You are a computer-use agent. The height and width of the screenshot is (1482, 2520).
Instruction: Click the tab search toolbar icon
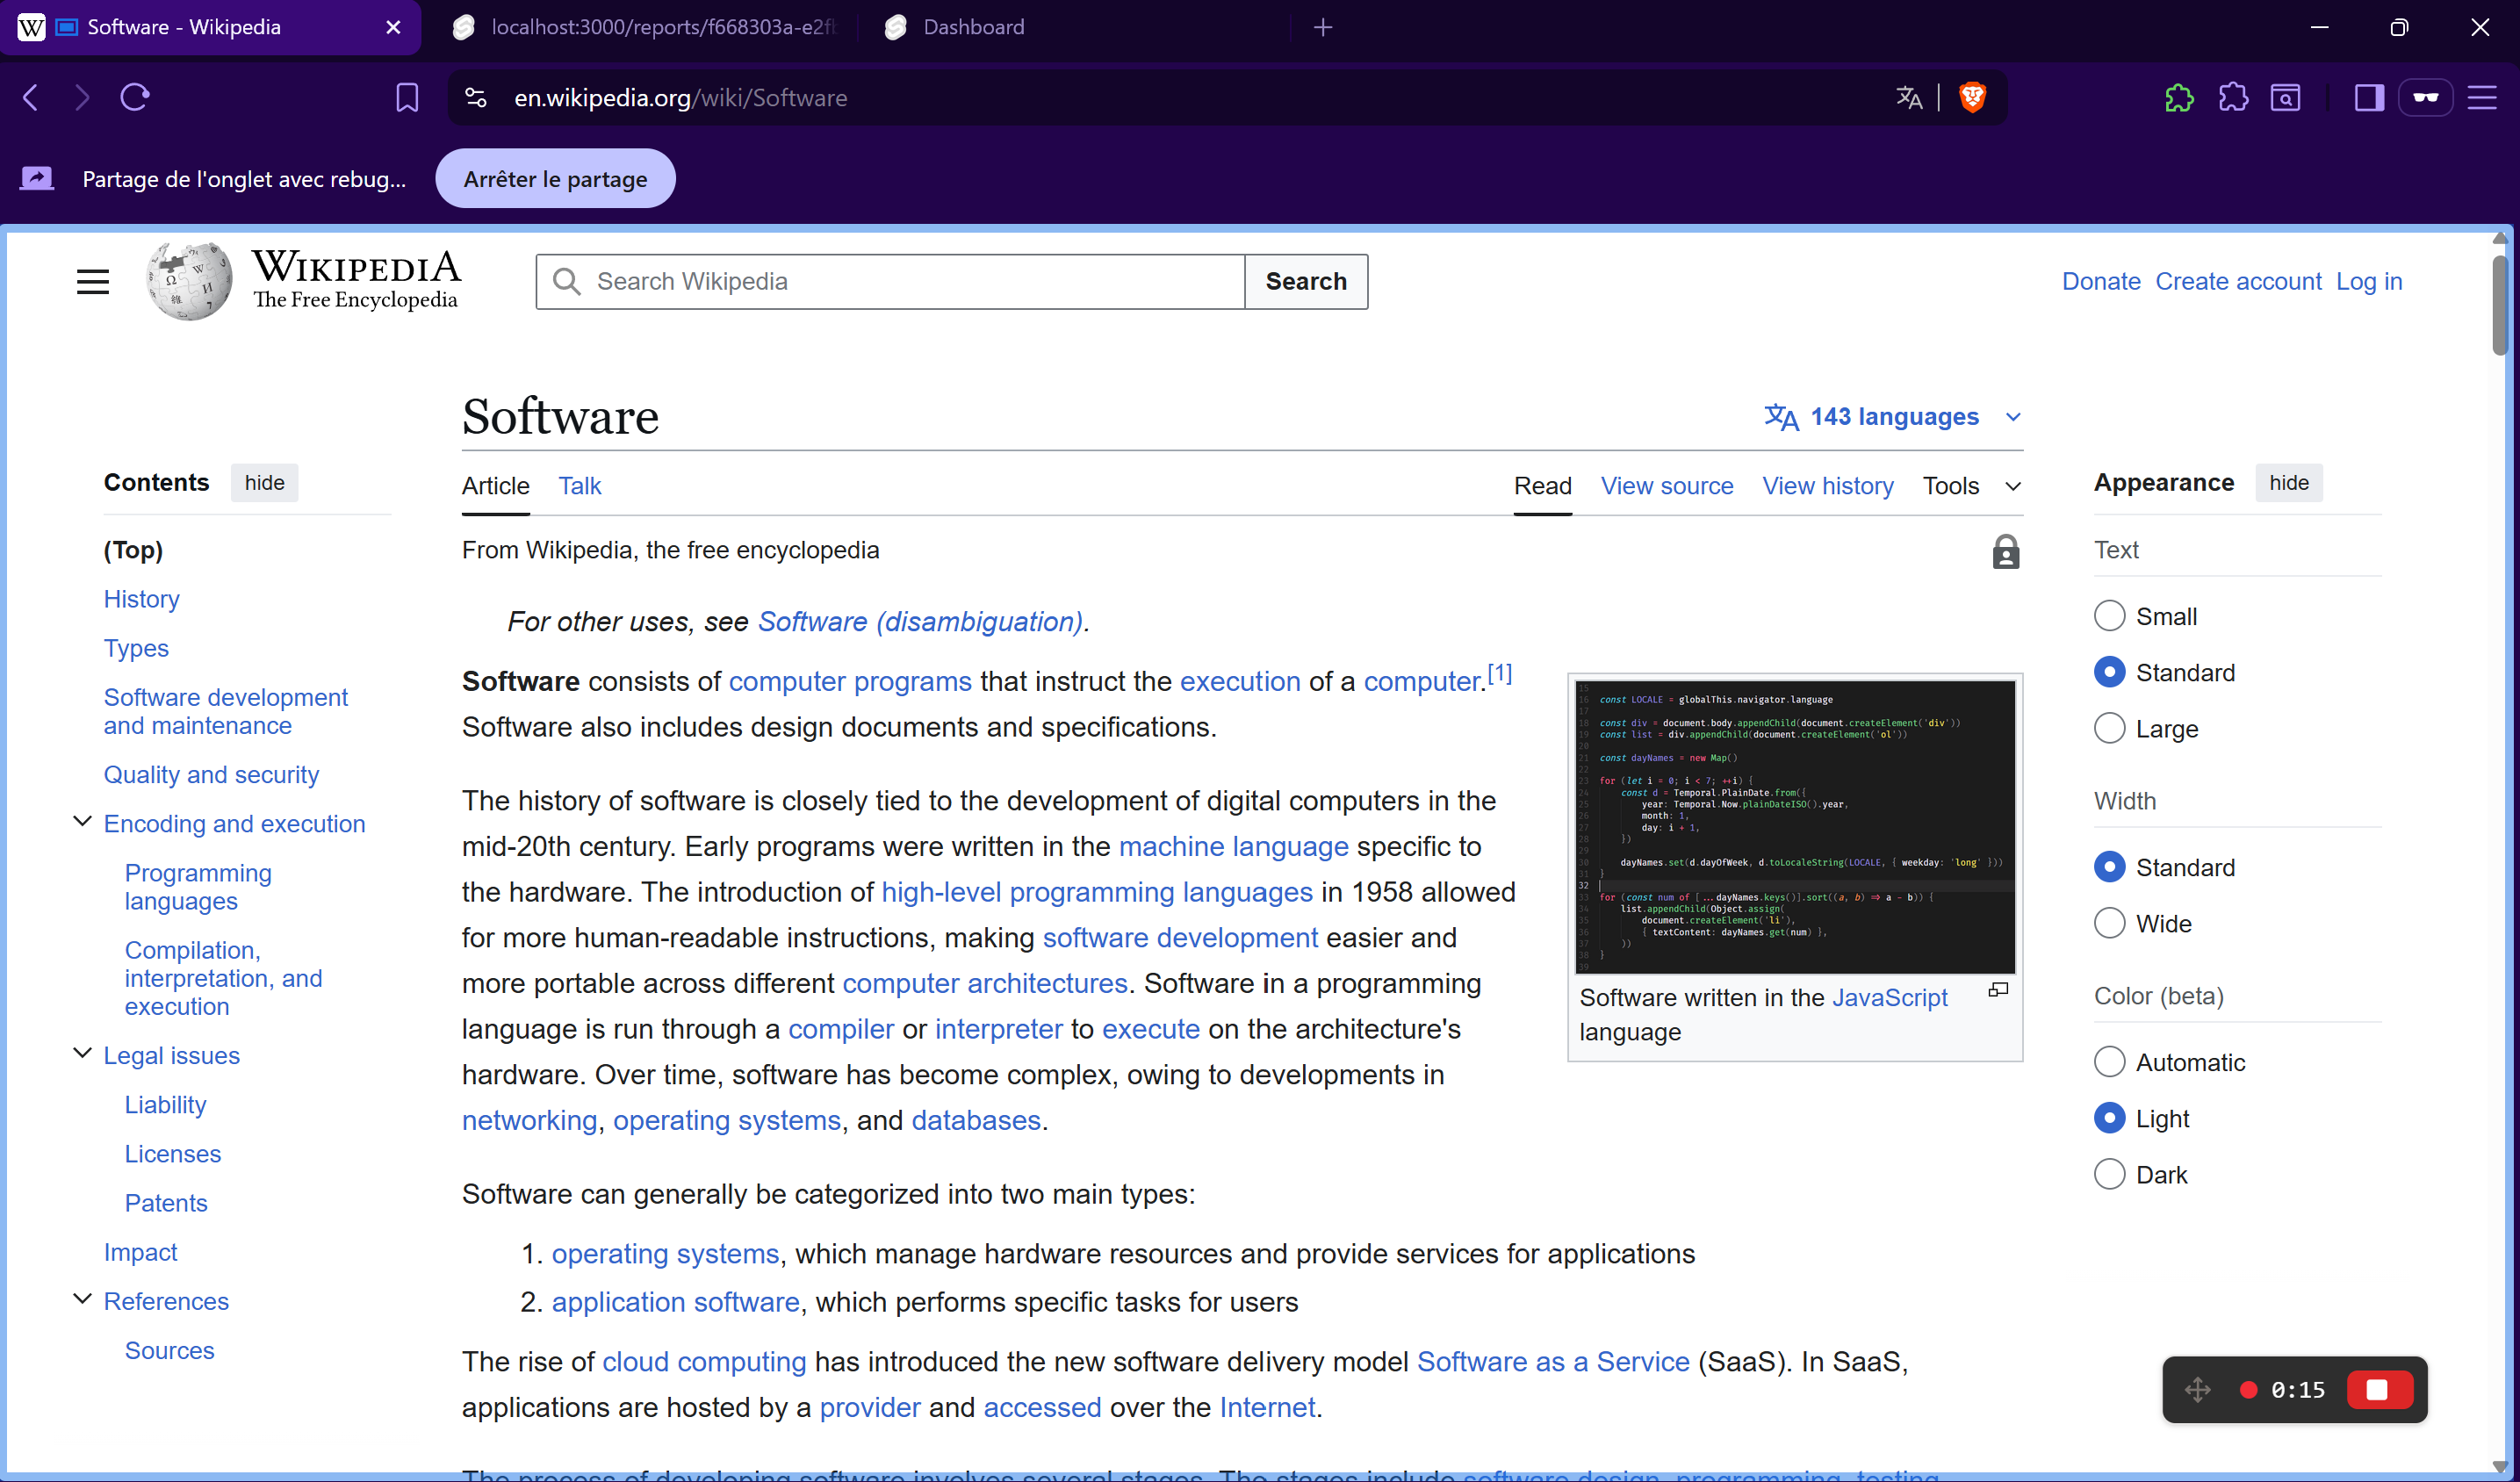pyautogui.click(x=2286, y=97)
